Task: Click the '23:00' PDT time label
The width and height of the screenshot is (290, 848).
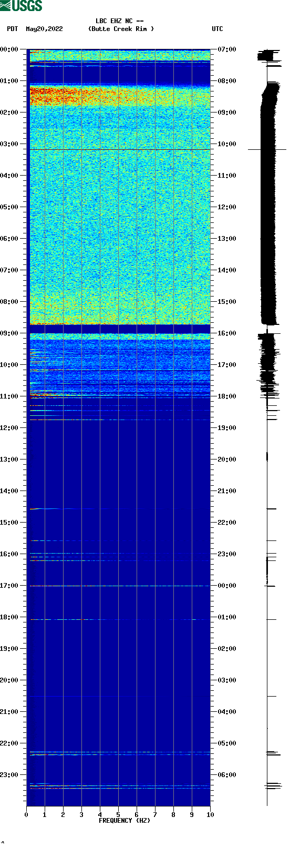Action: pyautogui.click(x=9, y=775)
